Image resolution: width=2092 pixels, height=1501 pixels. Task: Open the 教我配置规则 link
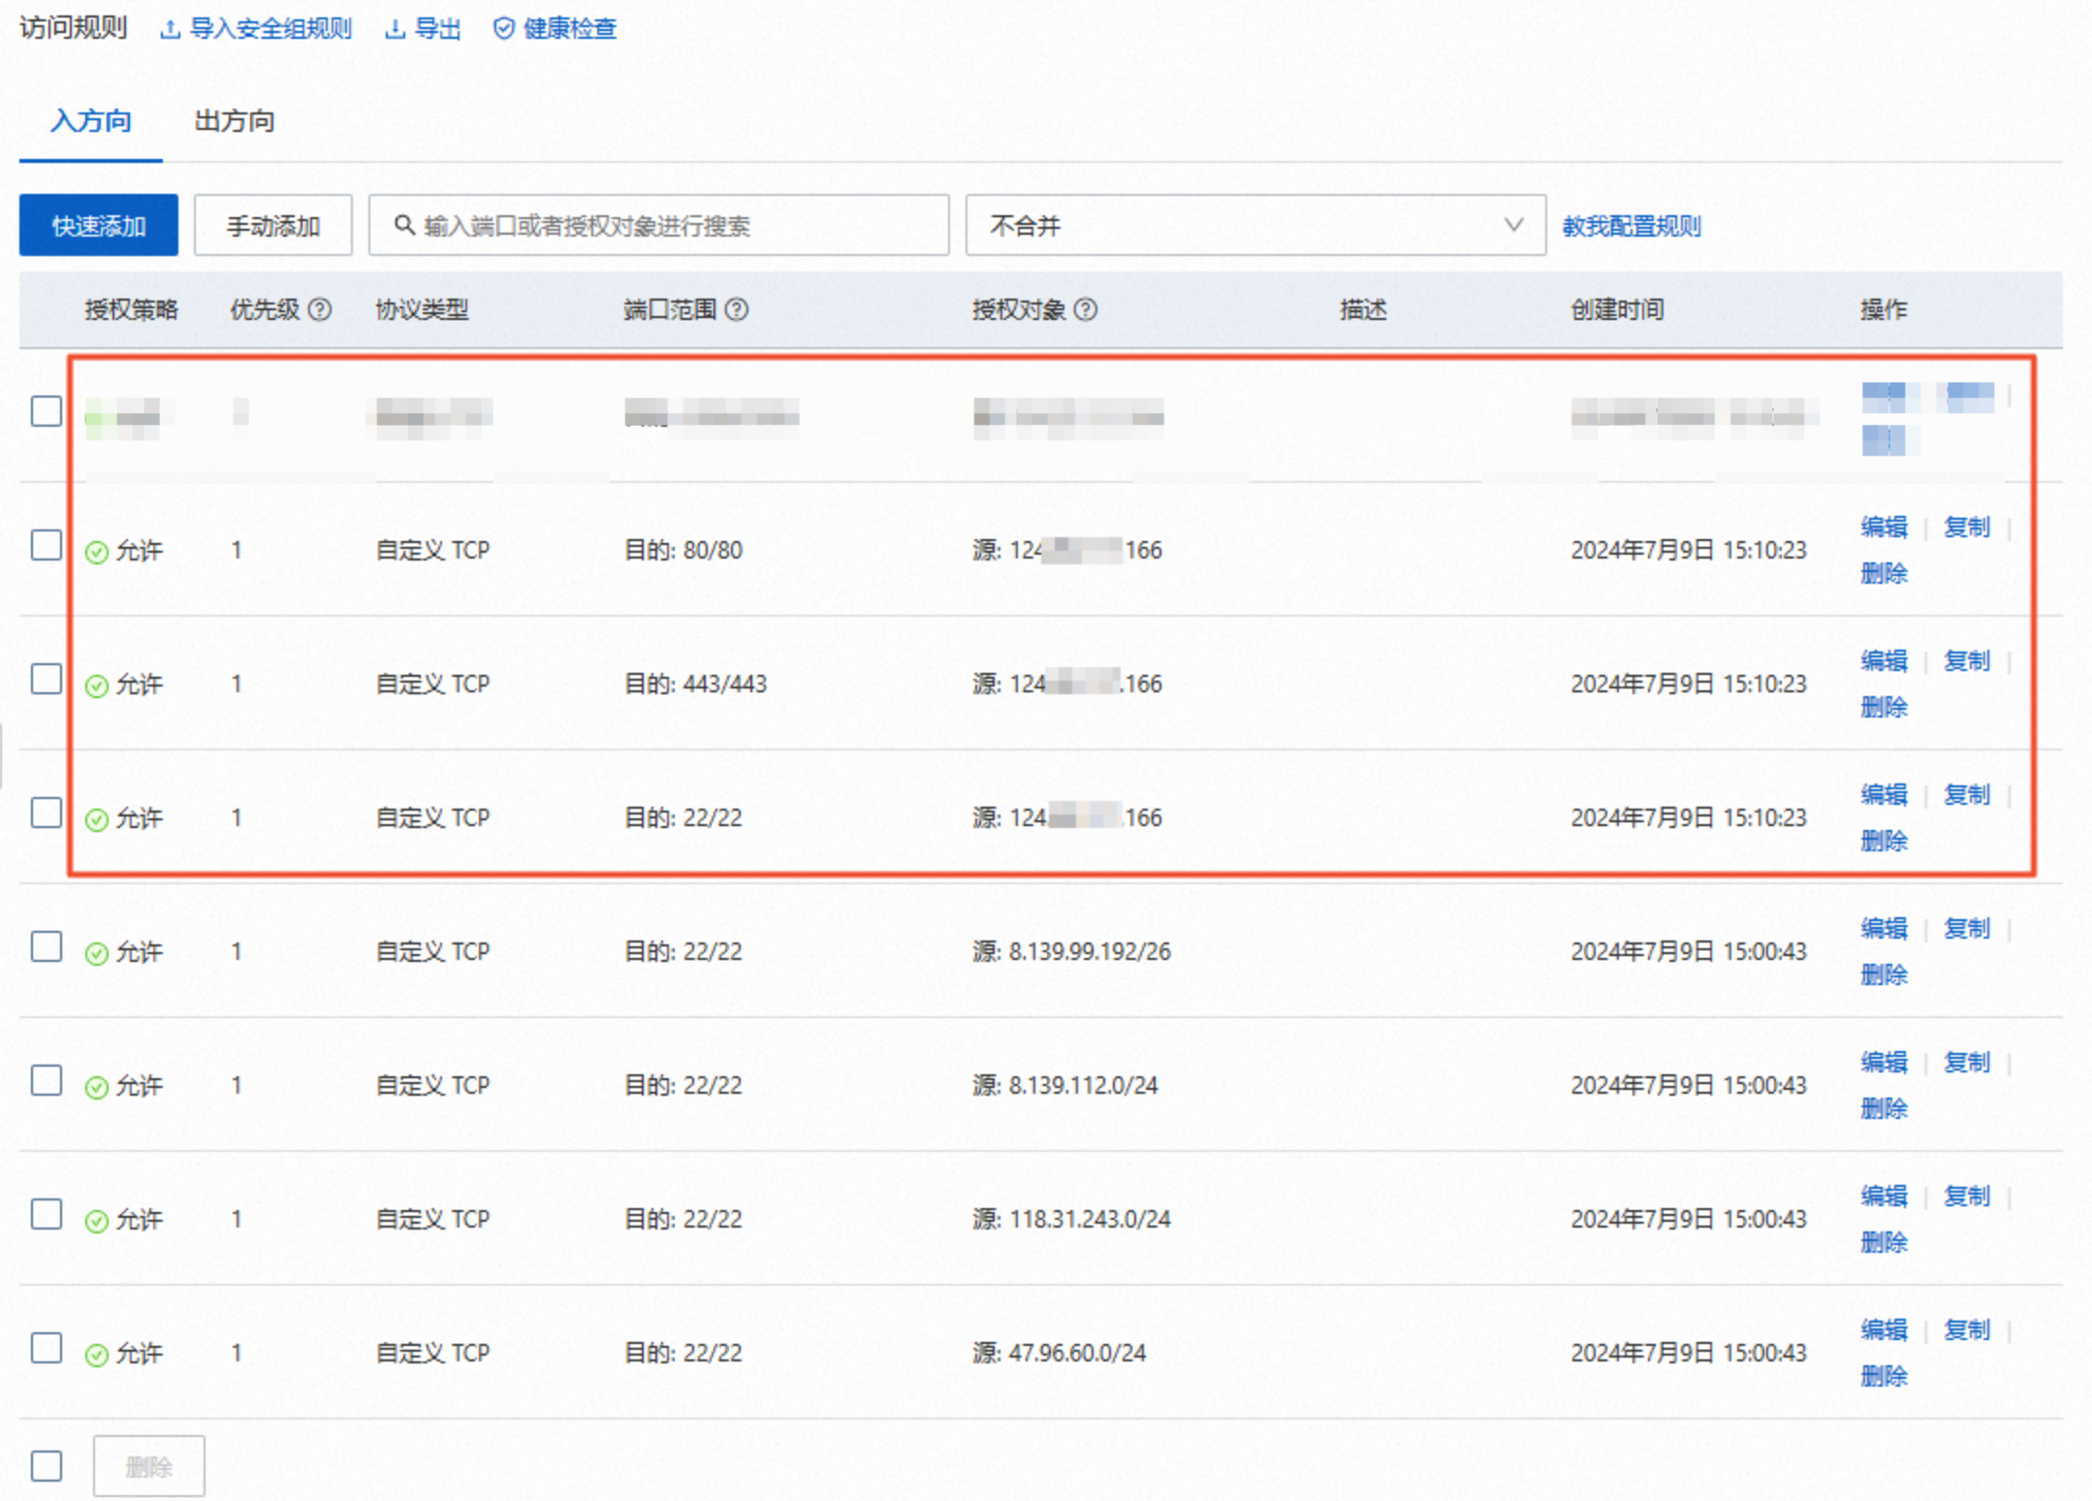(x=1632, y=226)
